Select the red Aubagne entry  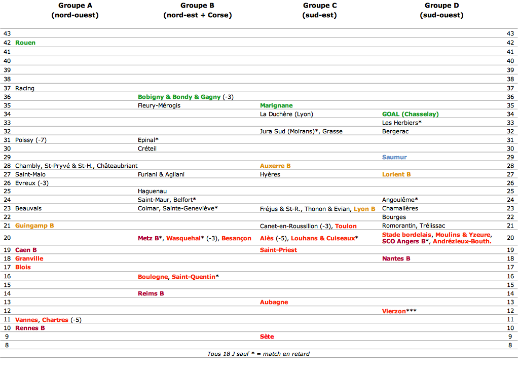pos(274,302)
